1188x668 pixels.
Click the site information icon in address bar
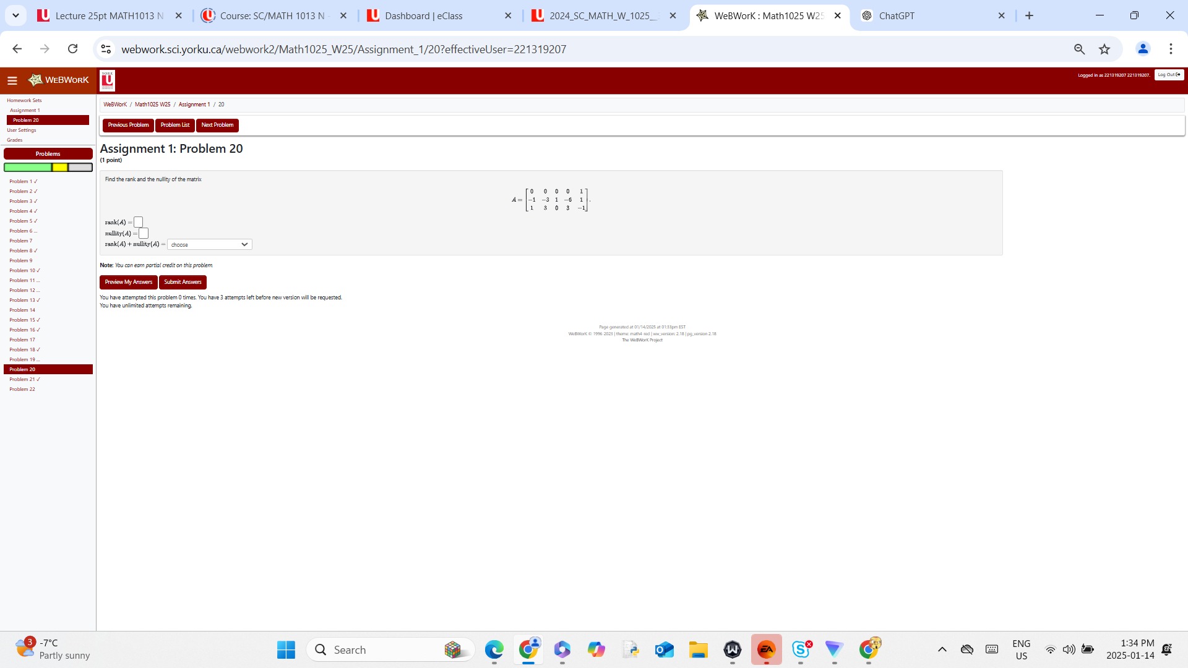[x=106, y=49]
